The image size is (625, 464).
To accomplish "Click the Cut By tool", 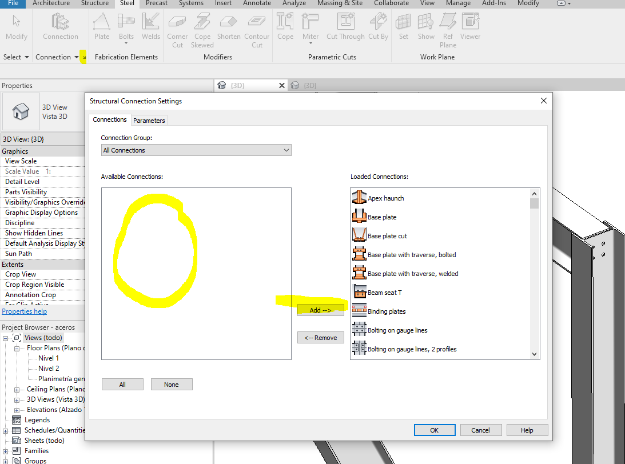I will pos(379,27).
